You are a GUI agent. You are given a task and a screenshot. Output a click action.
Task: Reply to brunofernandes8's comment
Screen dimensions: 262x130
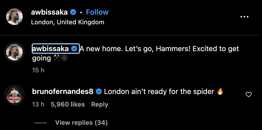point(100,104)
